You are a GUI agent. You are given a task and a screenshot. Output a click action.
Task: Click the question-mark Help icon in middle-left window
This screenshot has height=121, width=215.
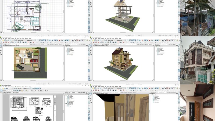coord(47,40)
